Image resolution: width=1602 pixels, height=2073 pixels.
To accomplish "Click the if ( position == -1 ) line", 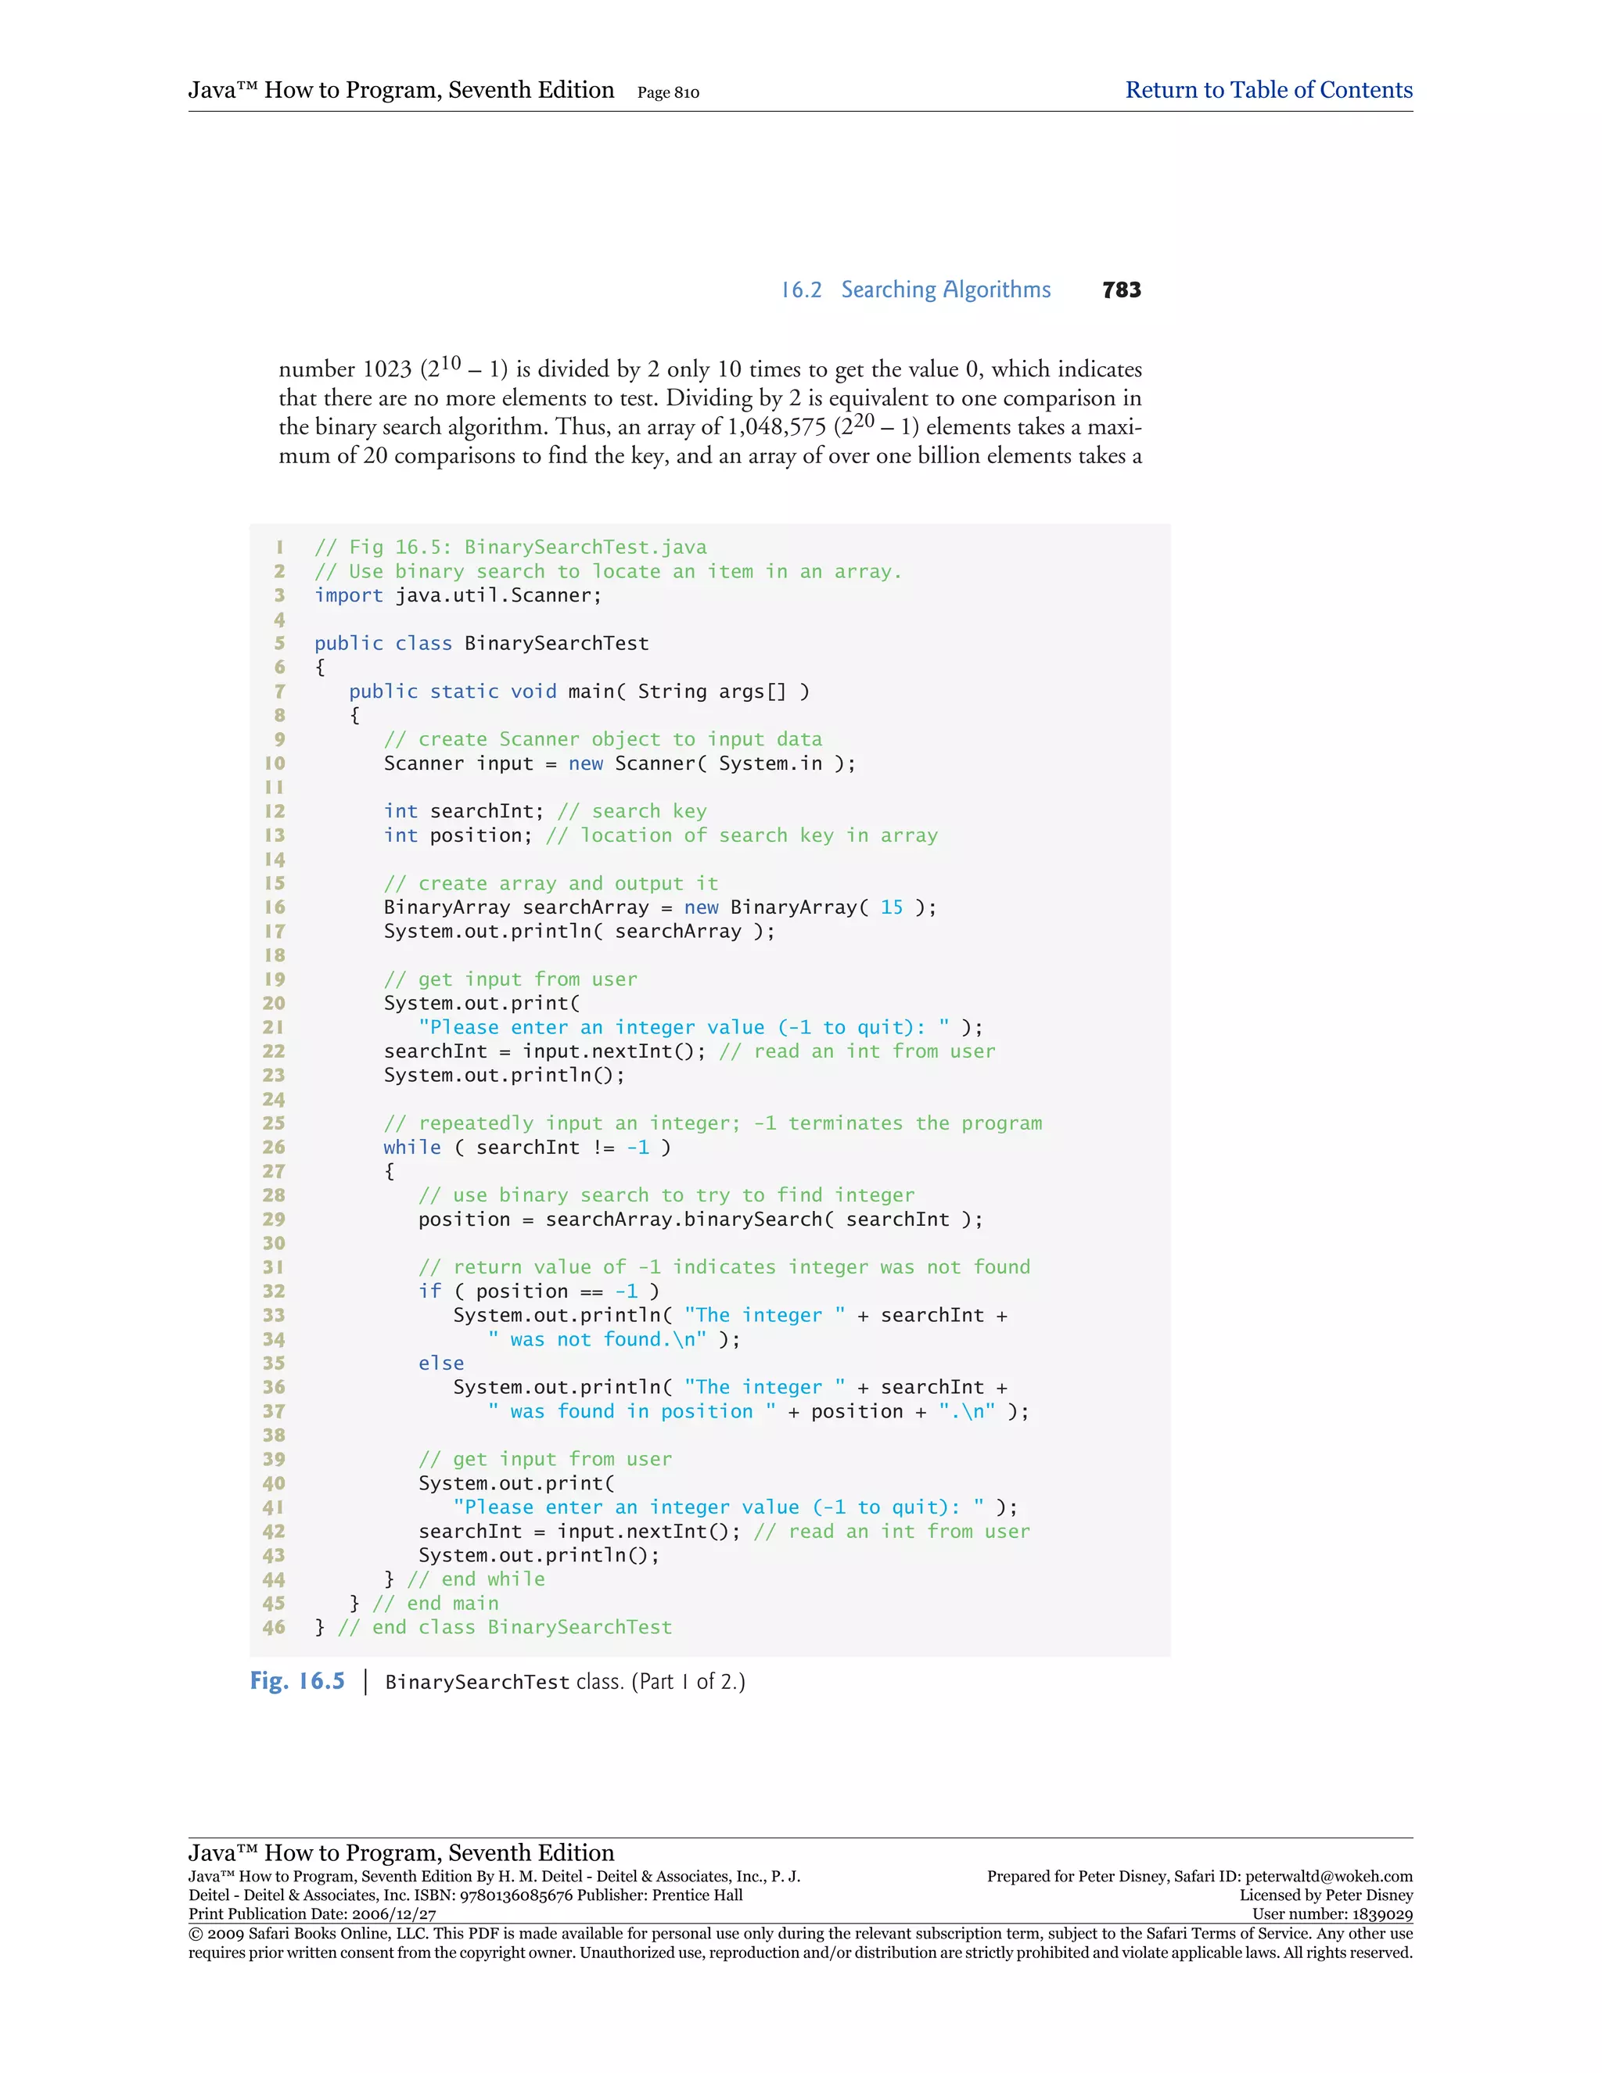I will click(538, 1292).
